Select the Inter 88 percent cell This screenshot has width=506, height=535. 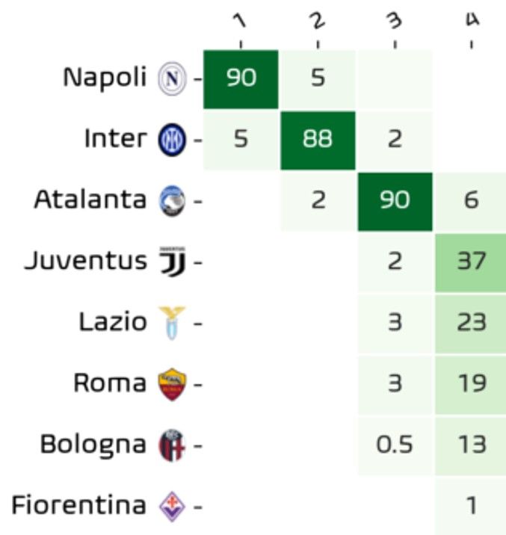tap(318, 140)
